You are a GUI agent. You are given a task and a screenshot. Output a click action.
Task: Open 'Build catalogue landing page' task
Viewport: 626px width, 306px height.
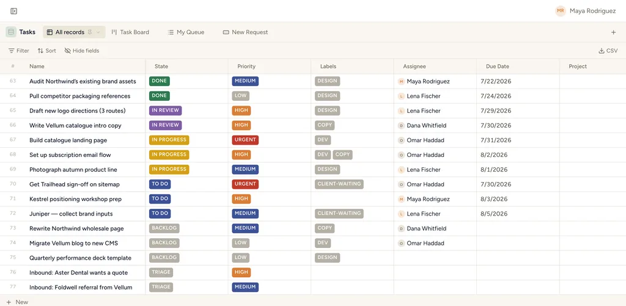(x=68, y=140)
